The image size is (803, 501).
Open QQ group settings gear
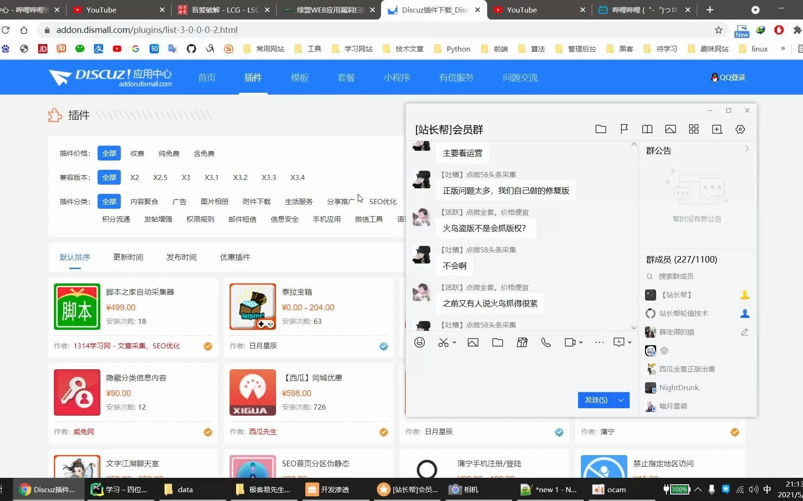tap(740, 129)
